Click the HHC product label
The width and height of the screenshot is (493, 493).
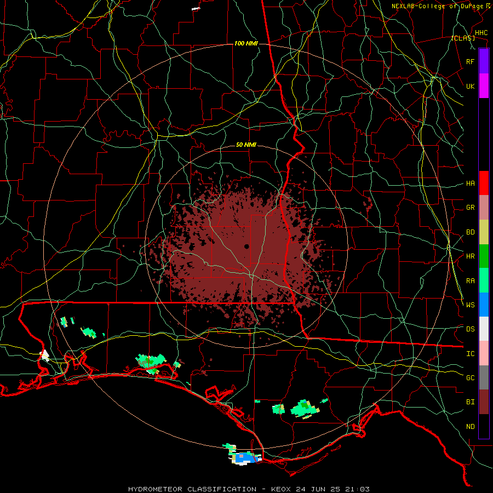click(x=481, y=33)
